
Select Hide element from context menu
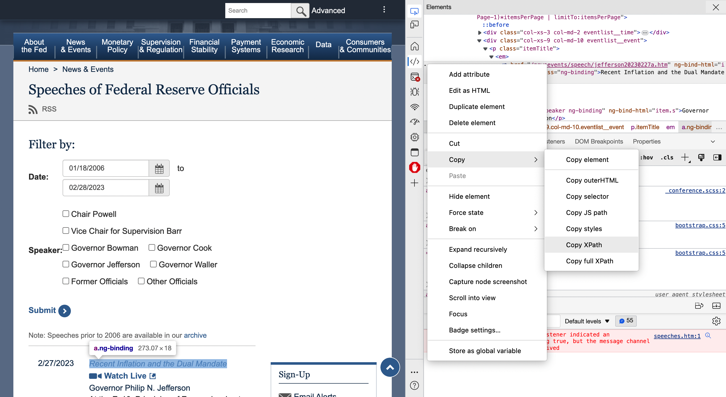pos(469,196)
